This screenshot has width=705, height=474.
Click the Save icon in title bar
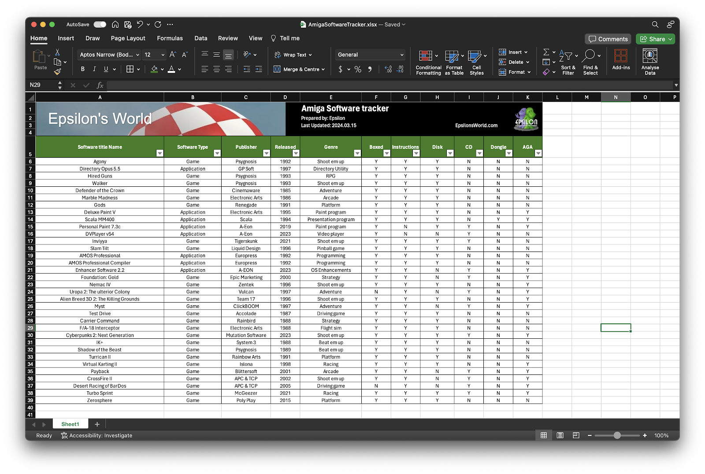coord(128,24)
